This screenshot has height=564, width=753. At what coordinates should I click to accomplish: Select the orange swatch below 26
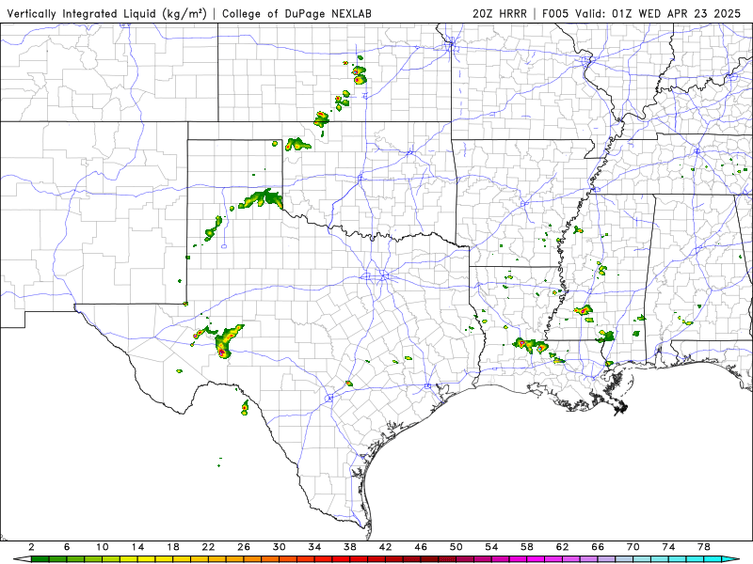pos(252,559)
